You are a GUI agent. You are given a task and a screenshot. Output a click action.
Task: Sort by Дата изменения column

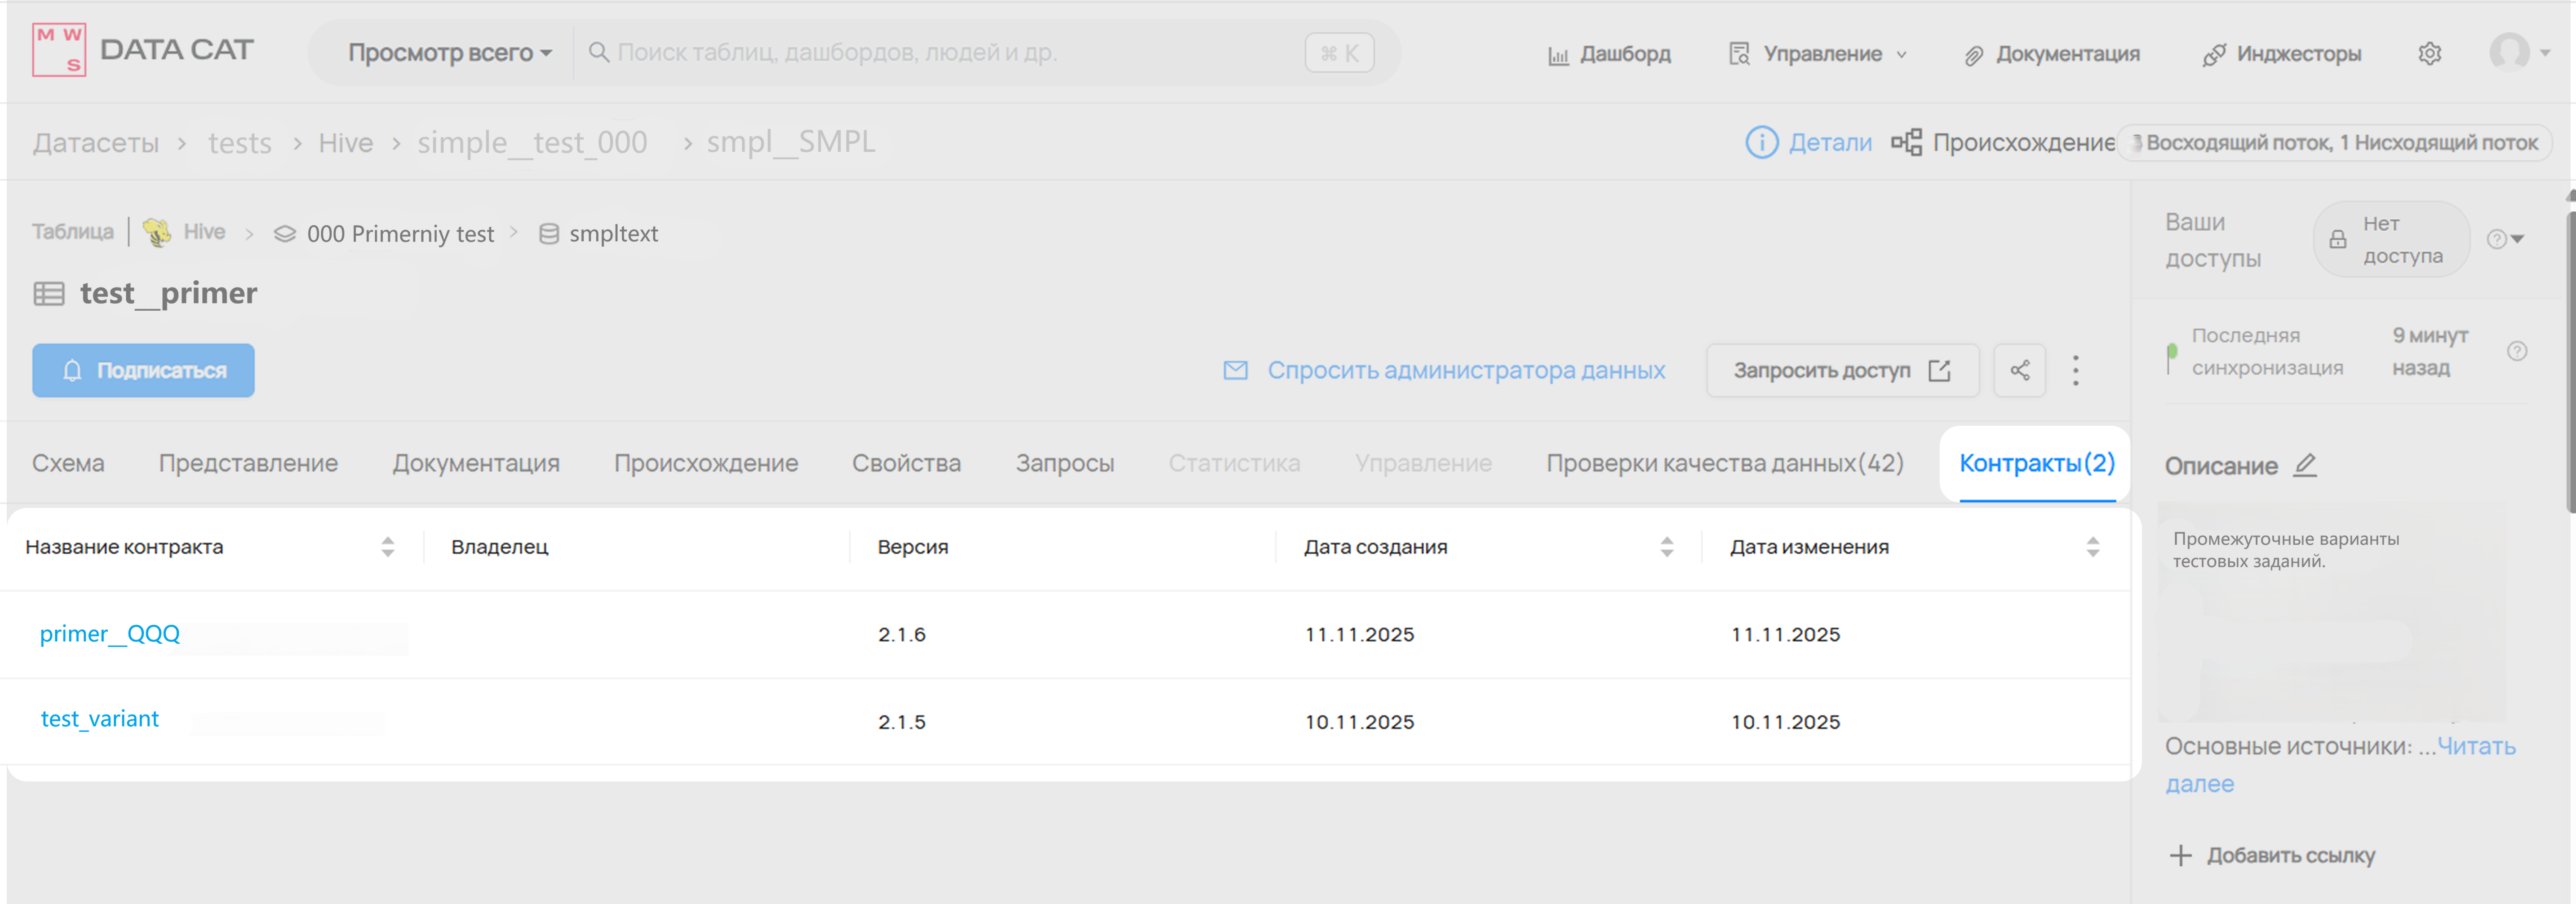(2092, 547)
